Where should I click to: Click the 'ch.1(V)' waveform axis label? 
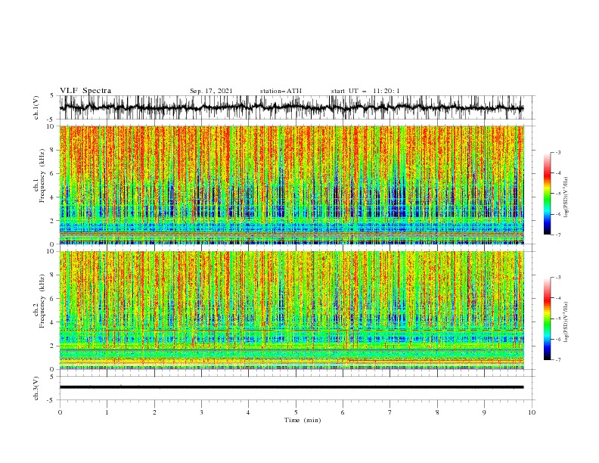pos(36,107)
